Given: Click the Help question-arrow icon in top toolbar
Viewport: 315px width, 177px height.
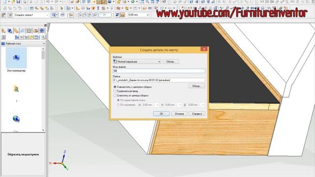Looking at the screenshot, I should 164,1.
